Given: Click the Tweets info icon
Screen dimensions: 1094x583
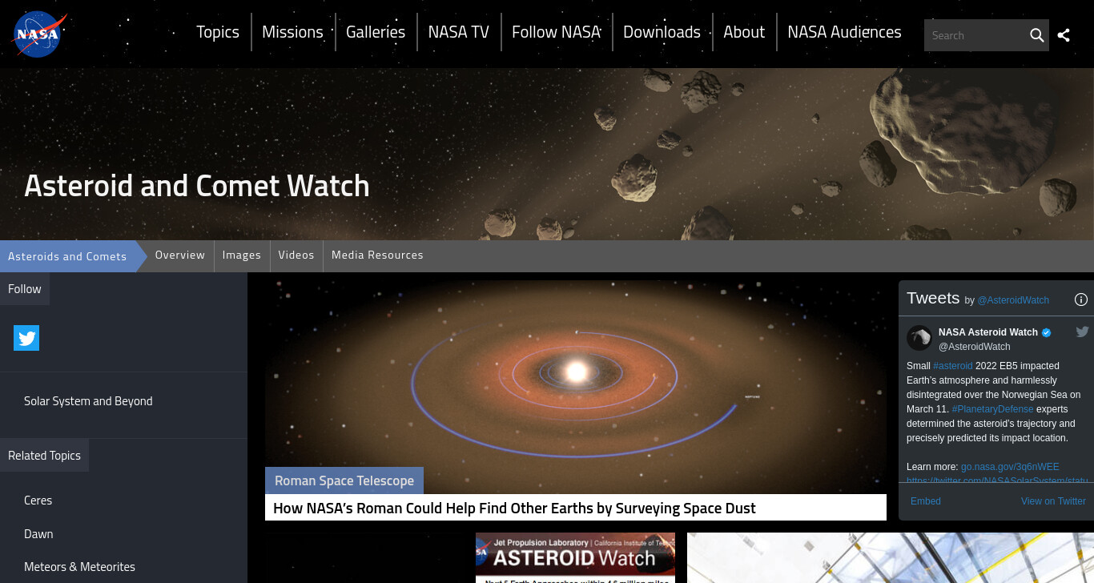Looking at the screenshot, I should click(1080, 300).
